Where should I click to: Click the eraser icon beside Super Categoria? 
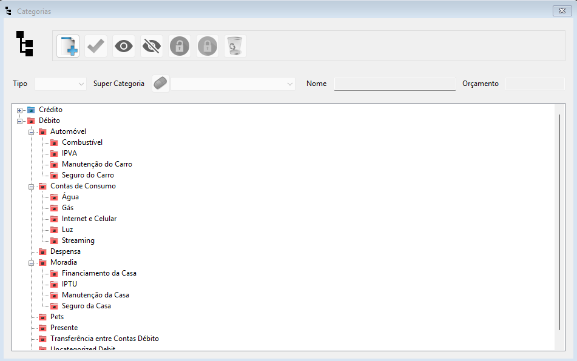tap(160, 84)
